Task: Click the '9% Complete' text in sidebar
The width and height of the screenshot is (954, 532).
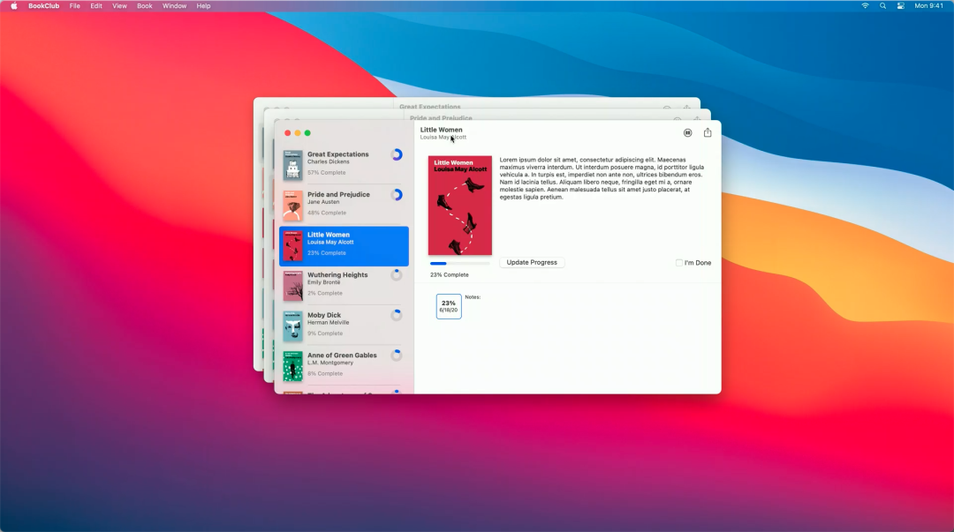Action: pyautogui.click(x=325, y=333)
